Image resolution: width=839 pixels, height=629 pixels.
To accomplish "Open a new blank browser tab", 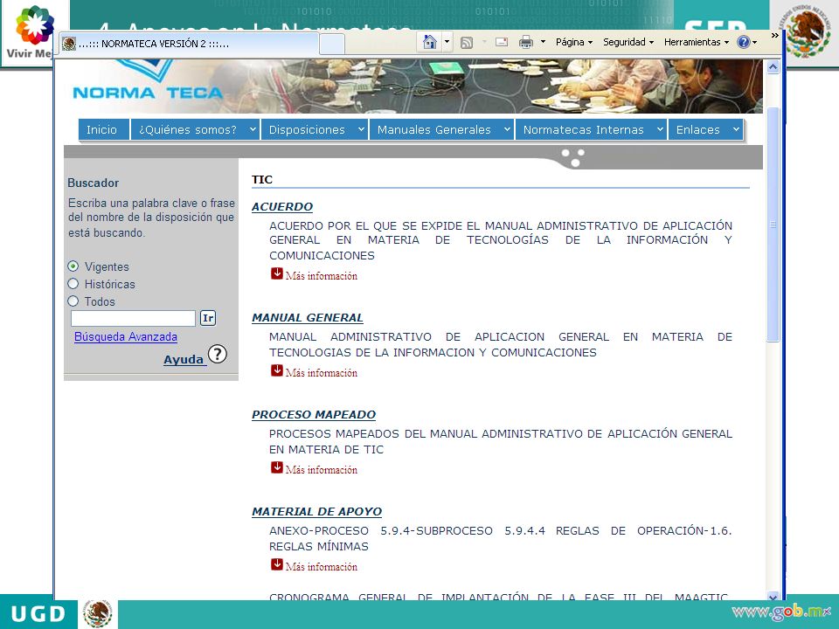I will (x=332, y=44).
